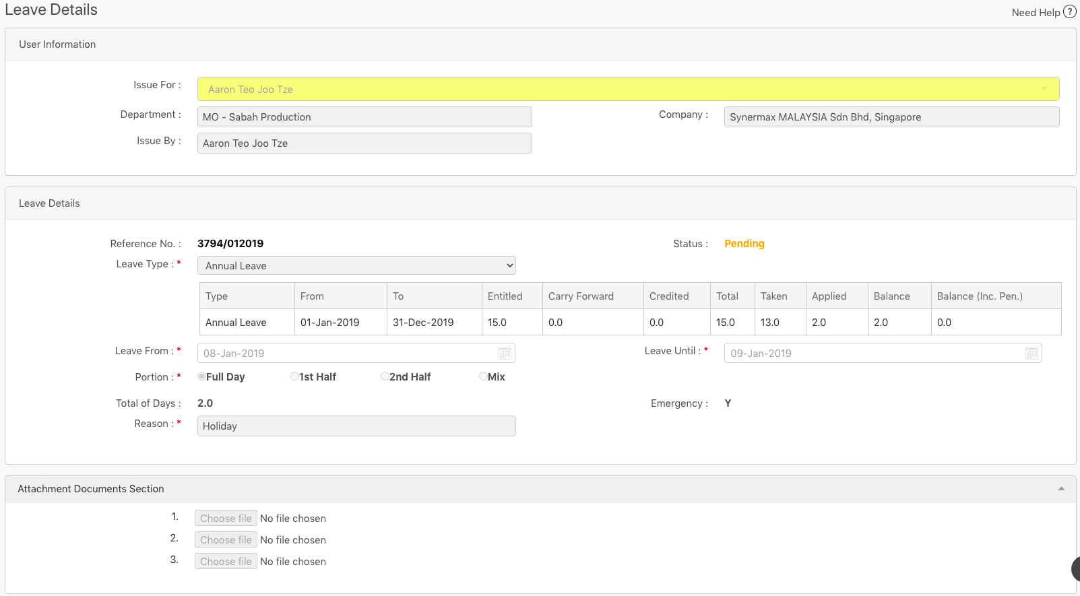
Task: Open Issue For dropdown arrow
Action: pyautogui.click(x=1045, y=89)
